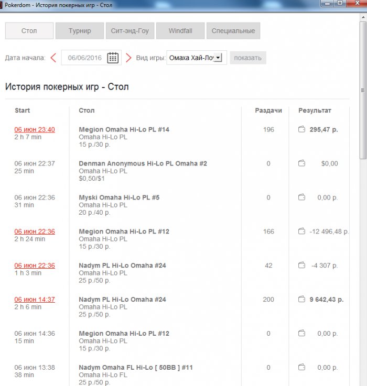Click wallet icon beside 295,47 р. result
Image resolution: width=367 pixels, height=386 pixels.
(x=301, y=129)
